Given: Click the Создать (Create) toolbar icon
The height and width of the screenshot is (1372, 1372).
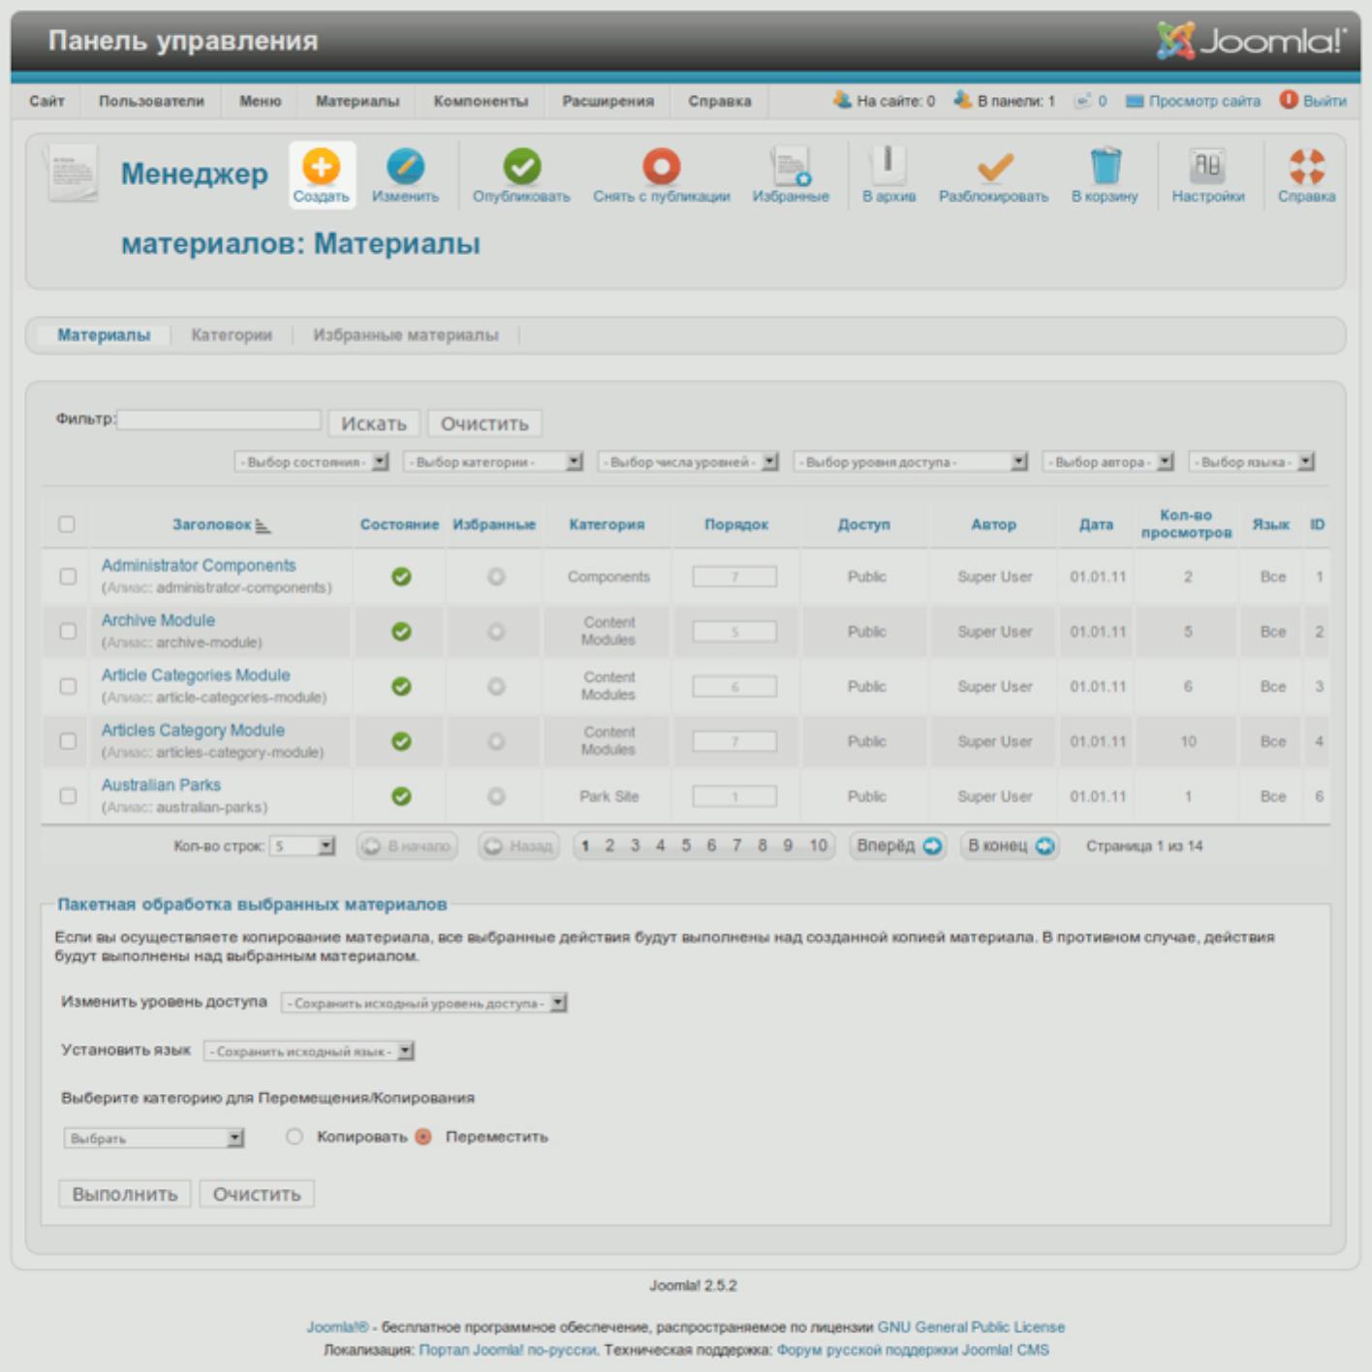Looking at the screenshot, I should click(321, 169).
